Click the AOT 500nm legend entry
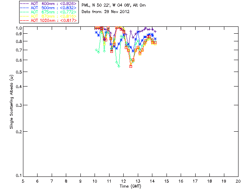Image resolution: width=245 pixels, height=196 pixels. click(x=49, y=8)
